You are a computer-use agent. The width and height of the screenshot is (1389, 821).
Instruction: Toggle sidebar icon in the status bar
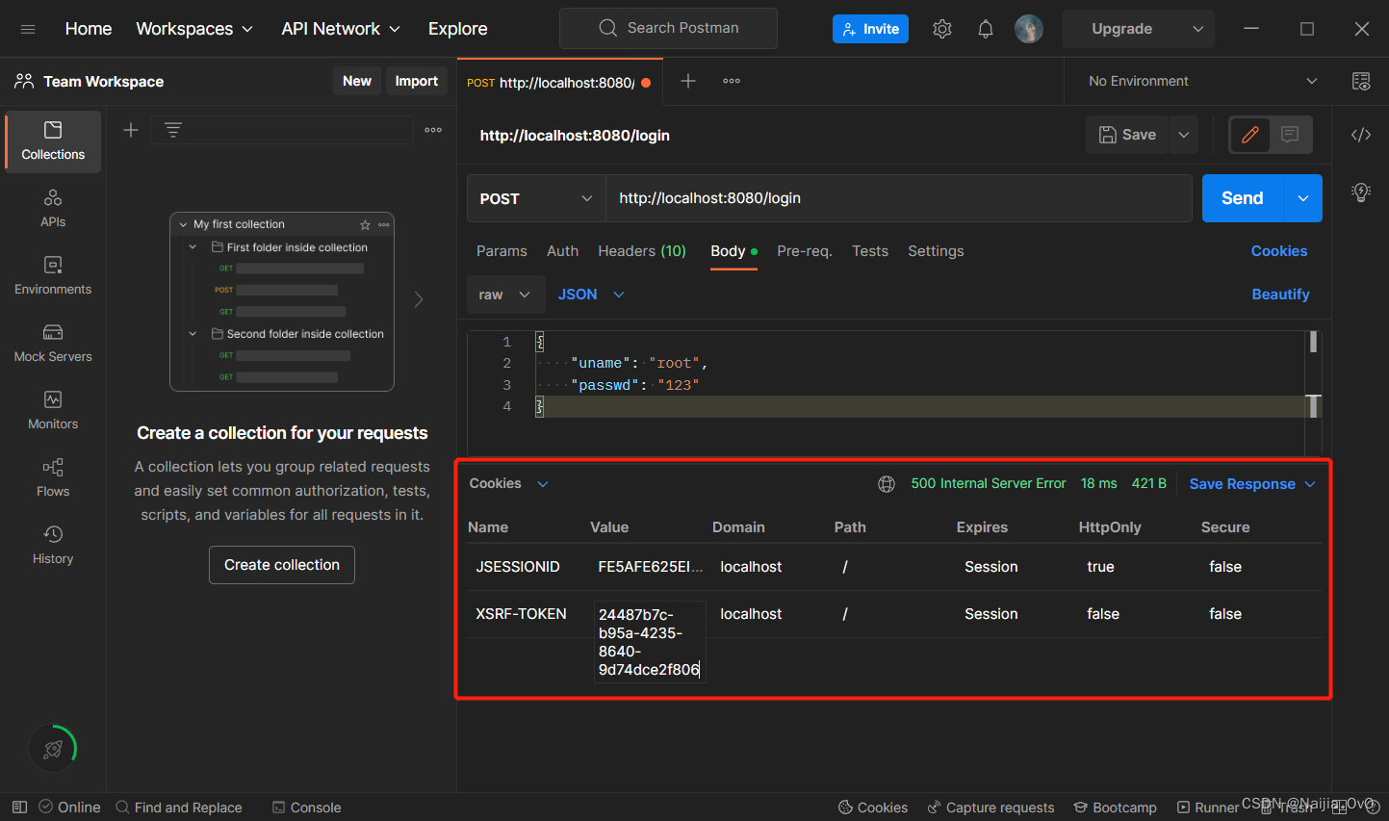[19, 807]
